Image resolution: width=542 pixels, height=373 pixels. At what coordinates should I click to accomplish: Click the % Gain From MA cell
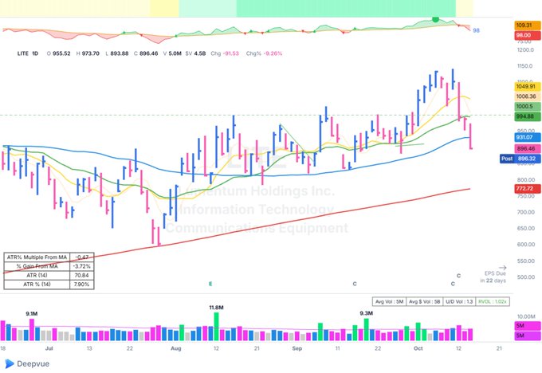pyautogui.click(x=37, y=266)
